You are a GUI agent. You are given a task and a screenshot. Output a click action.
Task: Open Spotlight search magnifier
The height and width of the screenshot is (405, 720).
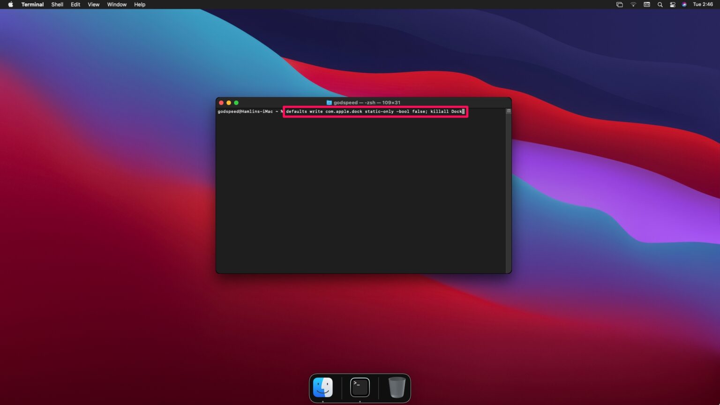tap(660, 4)
